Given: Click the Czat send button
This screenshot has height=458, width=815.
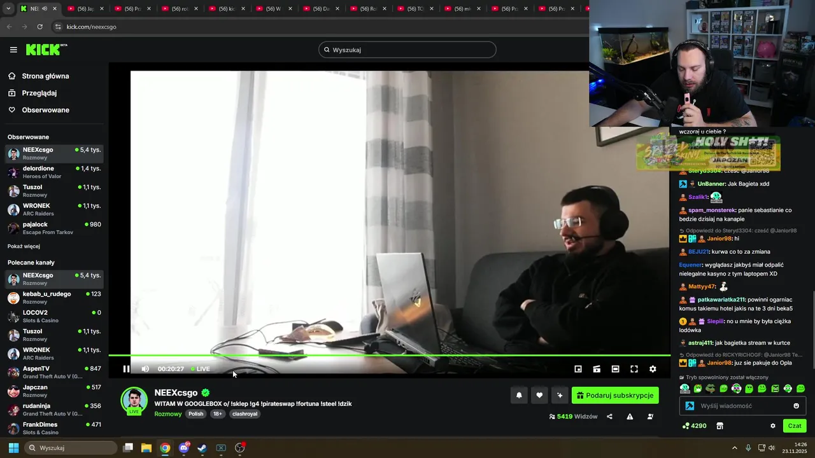Looking at the screenshot, I should [x=795, y=426].
